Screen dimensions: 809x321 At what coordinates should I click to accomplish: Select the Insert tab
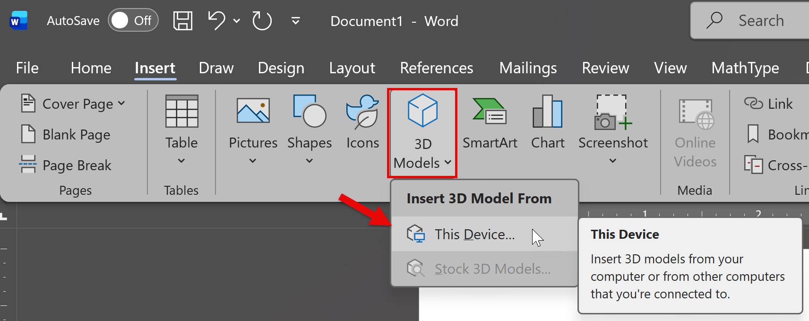[x=155, y=68]
